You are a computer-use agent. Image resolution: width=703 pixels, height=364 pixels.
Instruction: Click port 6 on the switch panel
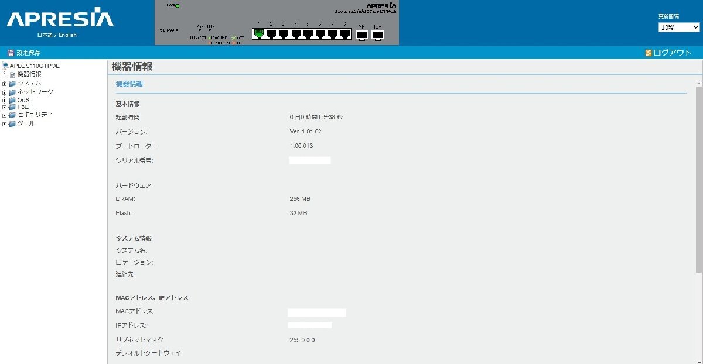320,34
